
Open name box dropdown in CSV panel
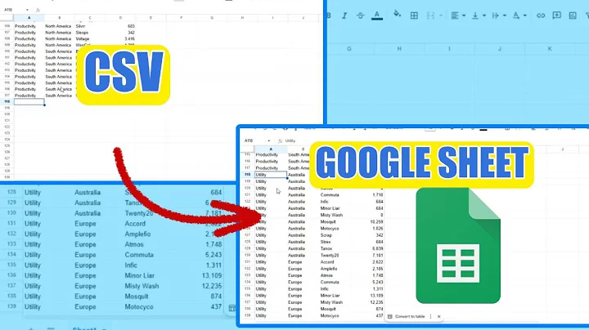pos(27,10)
